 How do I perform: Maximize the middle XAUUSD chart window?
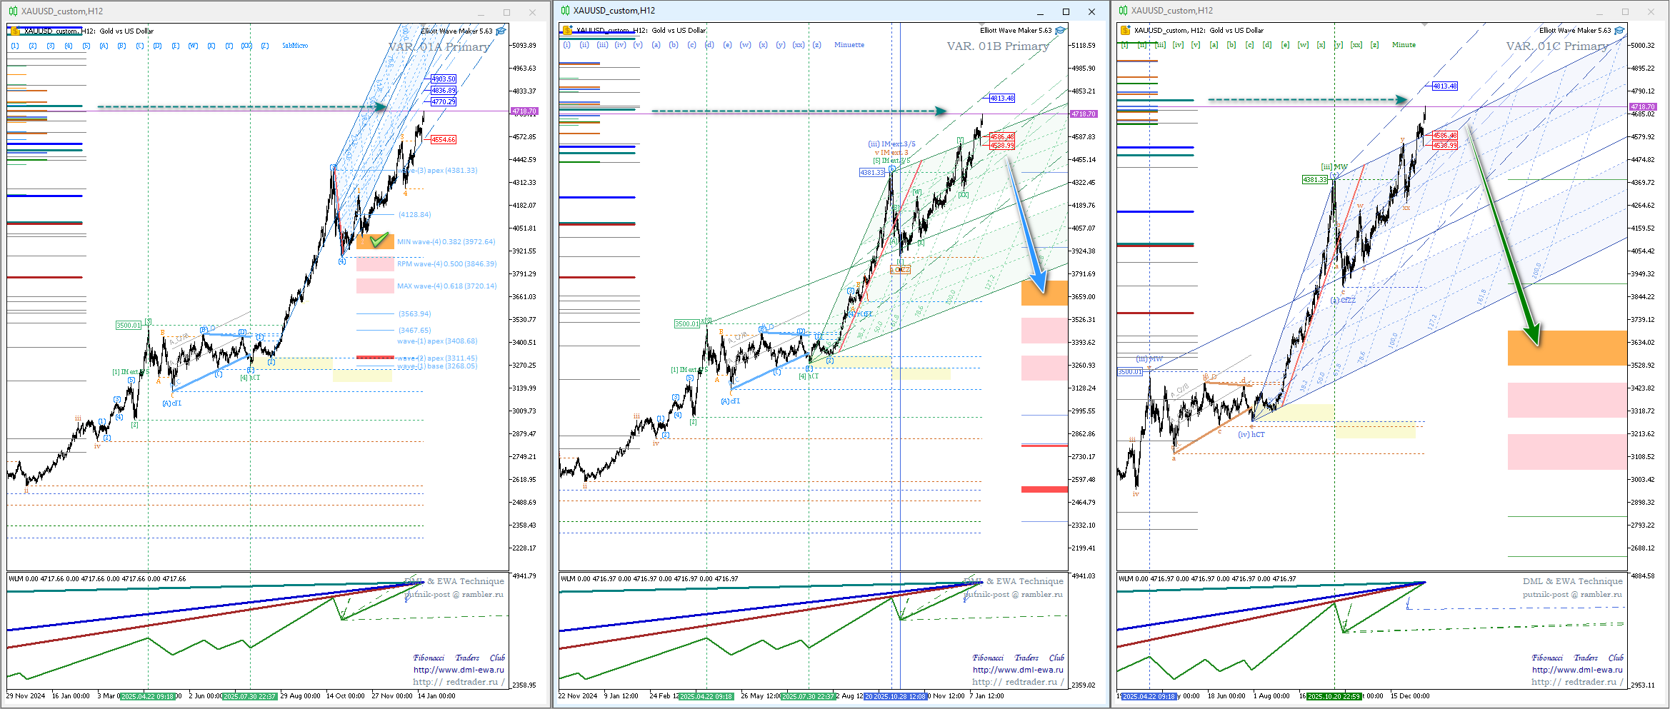1066,11
